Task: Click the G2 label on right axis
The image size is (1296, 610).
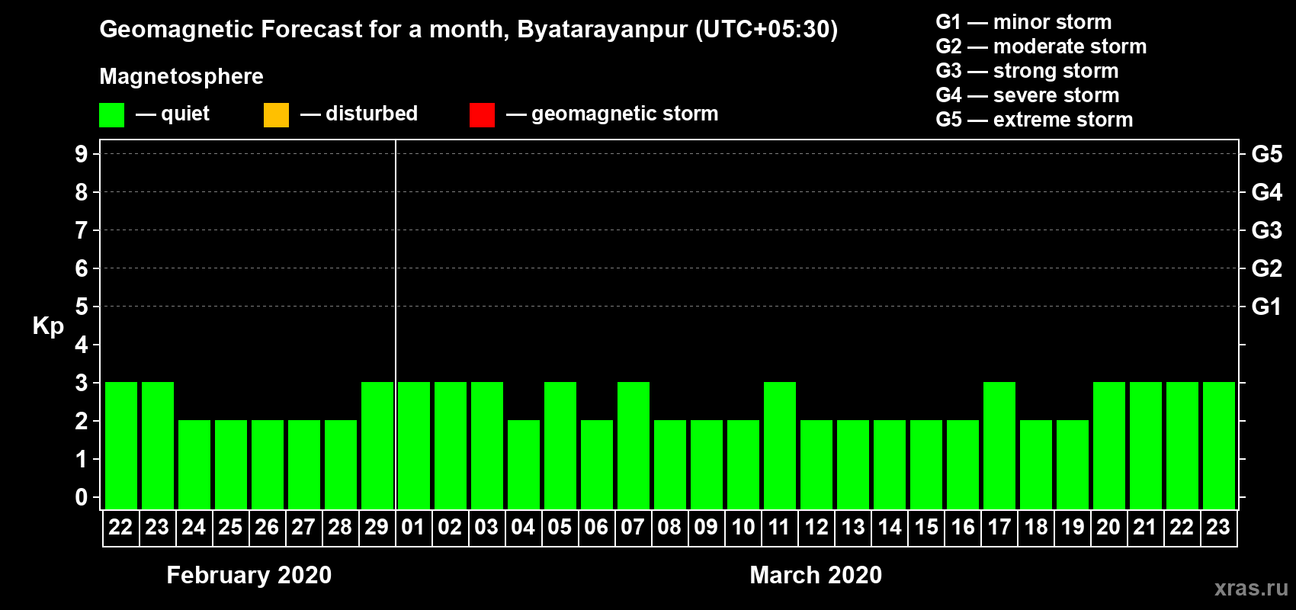Action: pos(1267,268)
